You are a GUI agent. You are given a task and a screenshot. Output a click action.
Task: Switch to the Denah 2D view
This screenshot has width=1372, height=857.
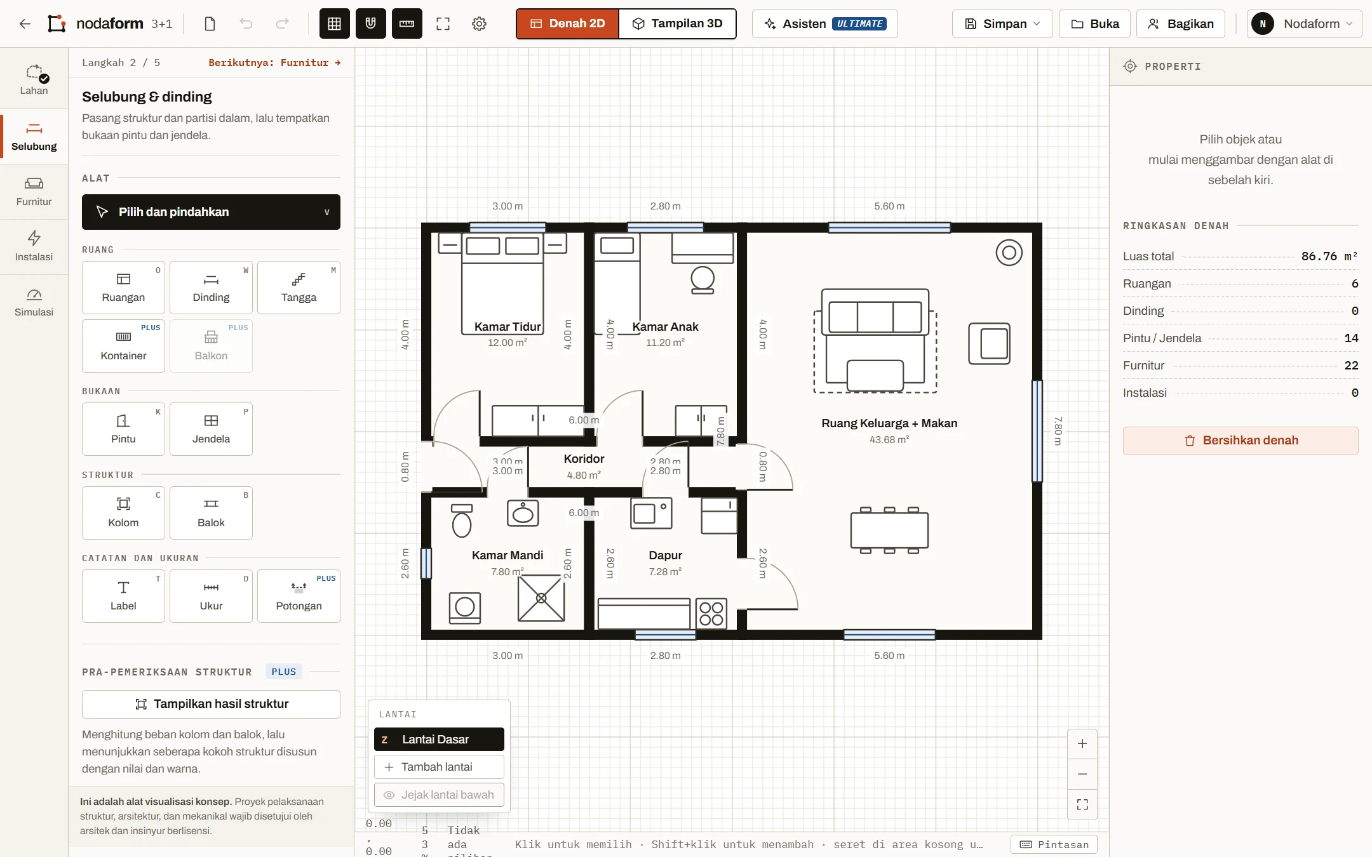(x=567, y=24)
